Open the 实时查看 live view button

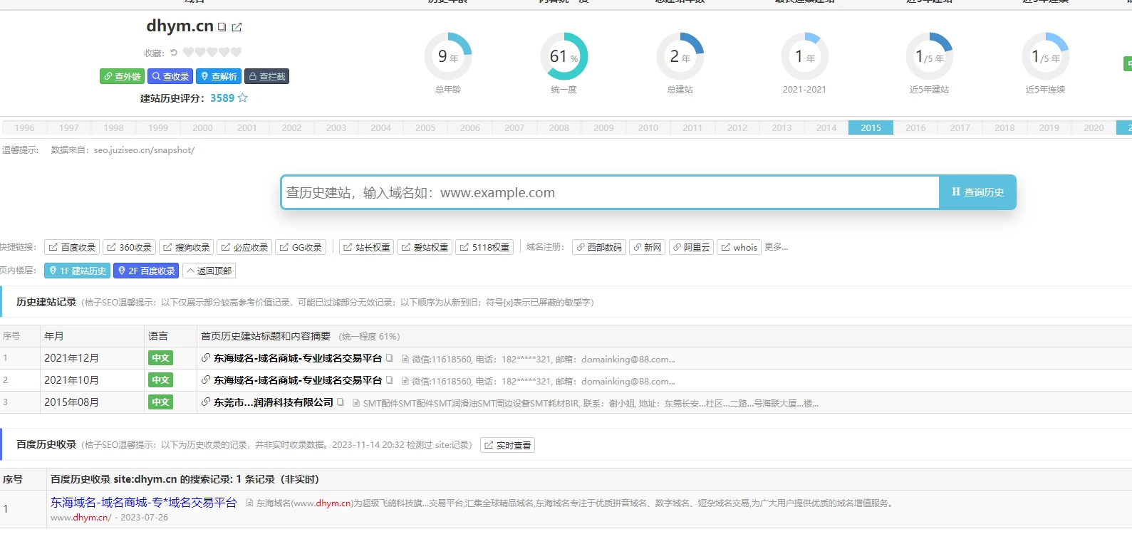[x=507, y=445]
